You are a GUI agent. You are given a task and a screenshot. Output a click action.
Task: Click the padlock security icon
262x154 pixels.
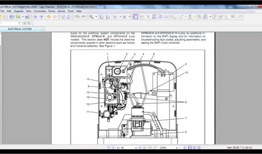205,17
